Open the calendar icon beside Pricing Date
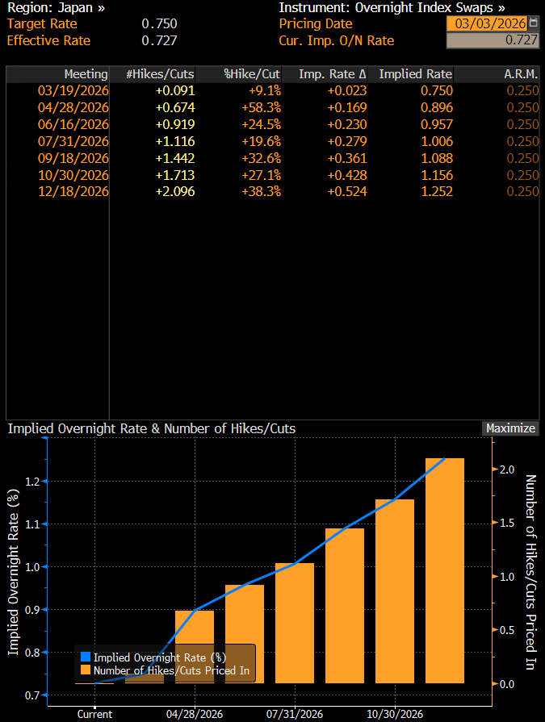 coord(533,23)
